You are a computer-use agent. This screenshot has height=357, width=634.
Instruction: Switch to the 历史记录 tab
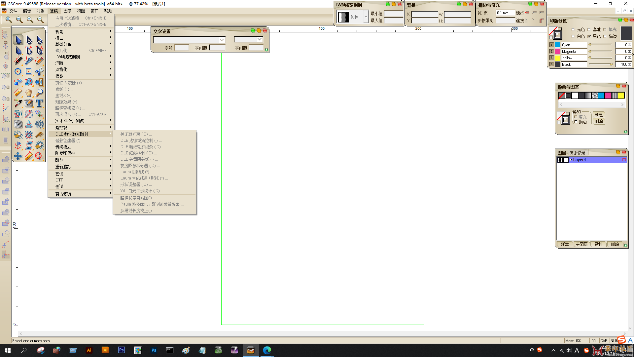click(577, 153)
